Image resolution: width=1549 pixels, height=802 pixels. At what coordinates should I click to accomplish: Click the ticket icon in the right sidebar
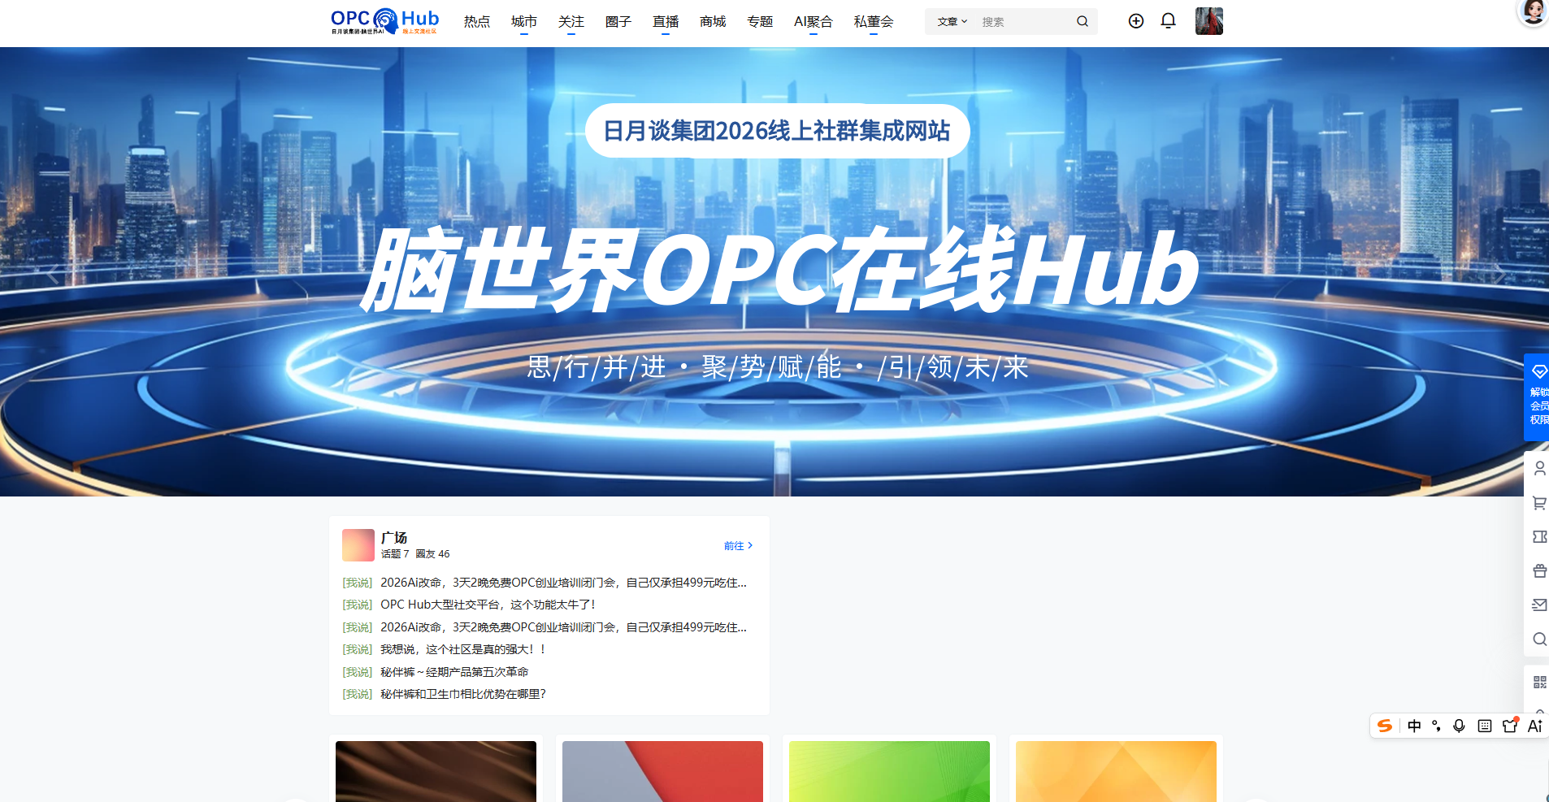tap(1538, 536)
